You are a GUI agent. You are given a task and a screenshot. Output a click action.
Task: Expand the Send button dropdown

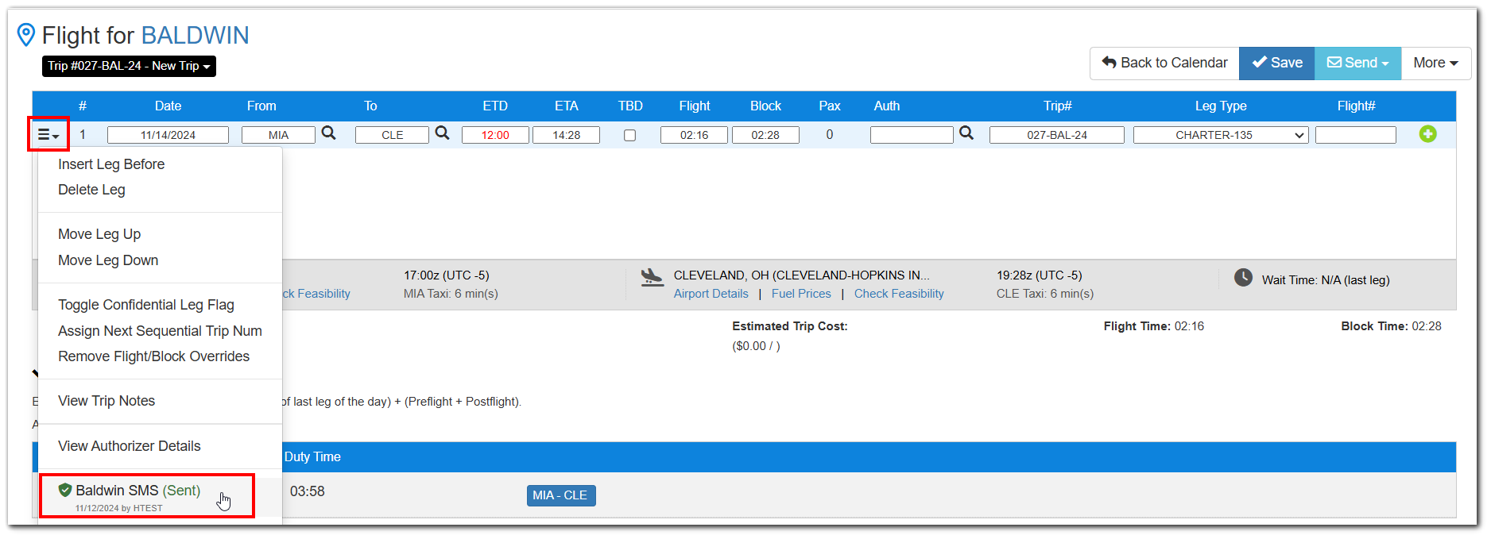[1357, 63]
